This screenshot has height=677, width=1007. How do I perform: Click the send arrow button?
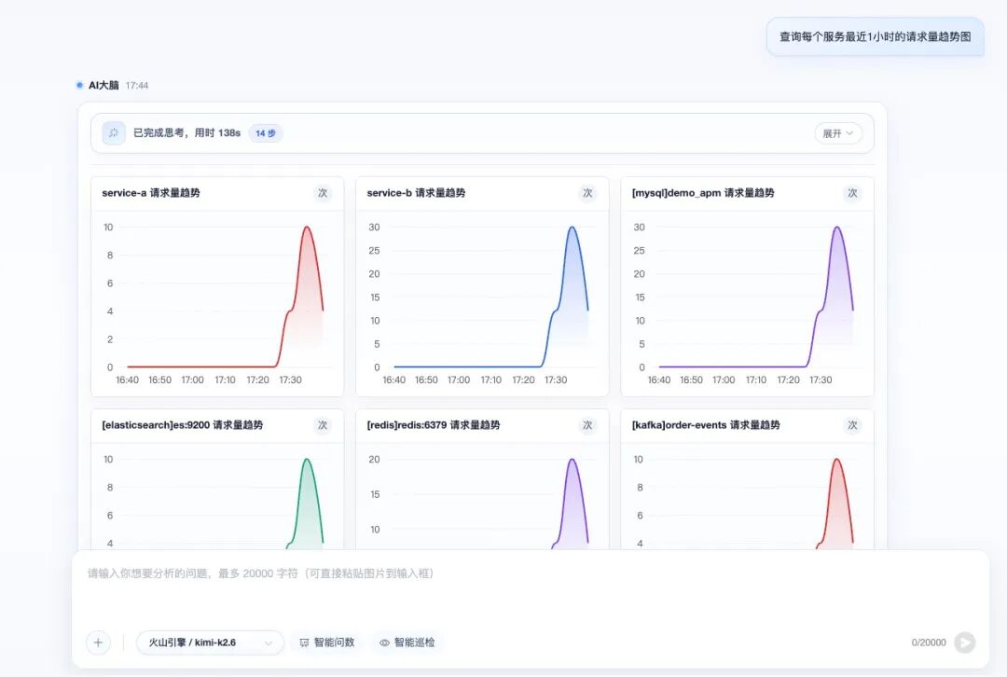[965, 642]
